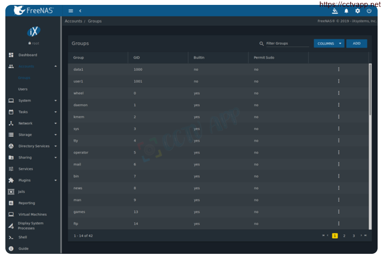The height and width of the screenshot is (267, 382).
Task: Click the ADD button
Action: tap(357, 43)
